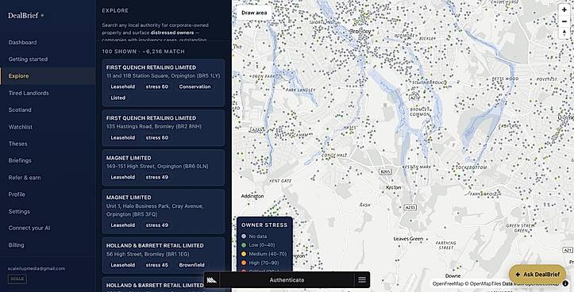Open Magnet Limited card at Halo Business Park
The height and width of the screenshot is (292, 574).
pyautogui.click(x=164, y=211)
